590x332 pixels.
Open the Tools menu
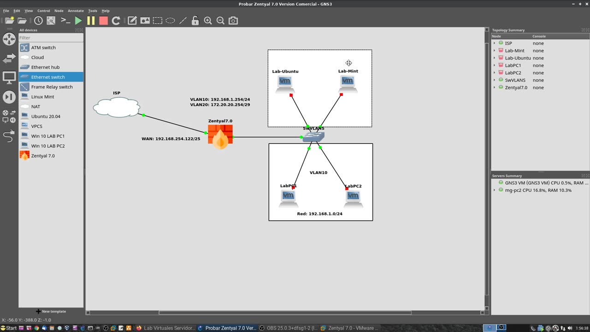click(x=93, y=11)
